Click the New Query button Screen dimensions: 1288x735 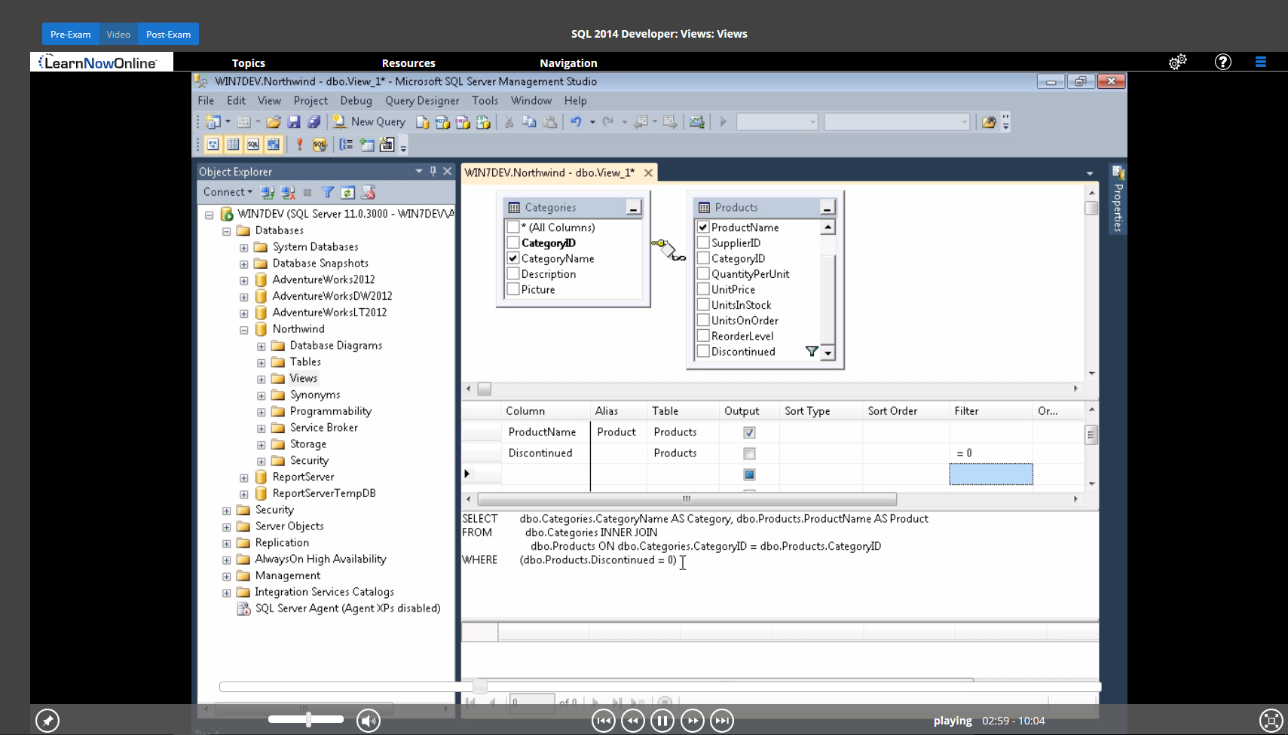tap(370, 122)
